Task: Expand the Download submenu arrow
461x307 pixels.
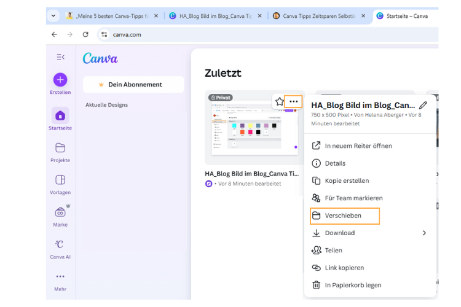Action: coord(424,233)
